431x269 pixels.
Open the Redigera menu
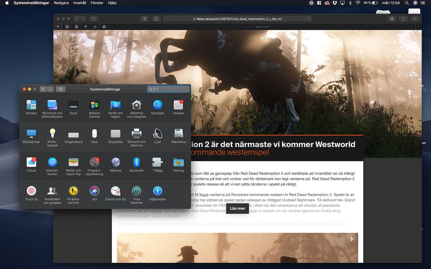tap(61, 3)
